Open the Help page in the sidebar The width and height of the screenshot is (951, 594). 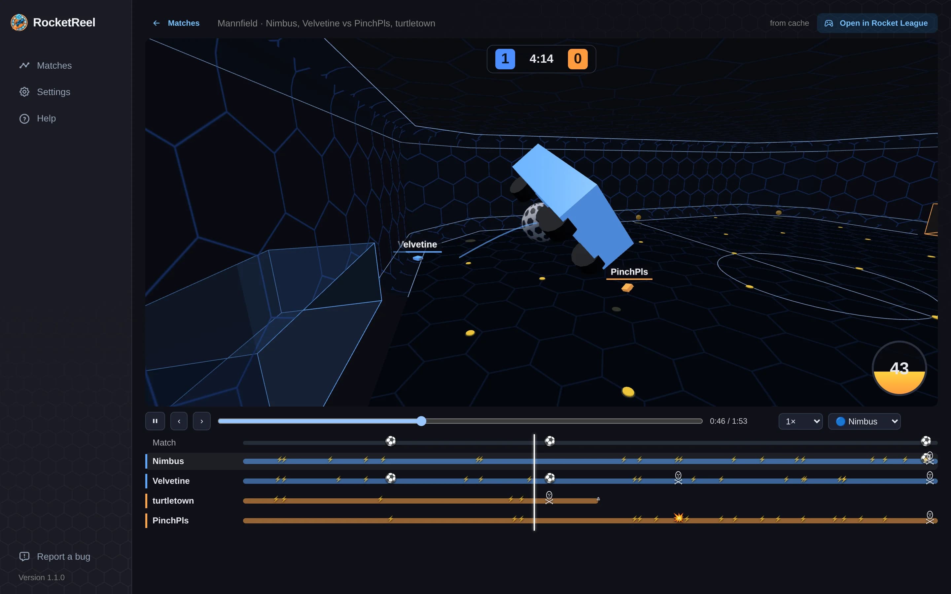point(38,118)
